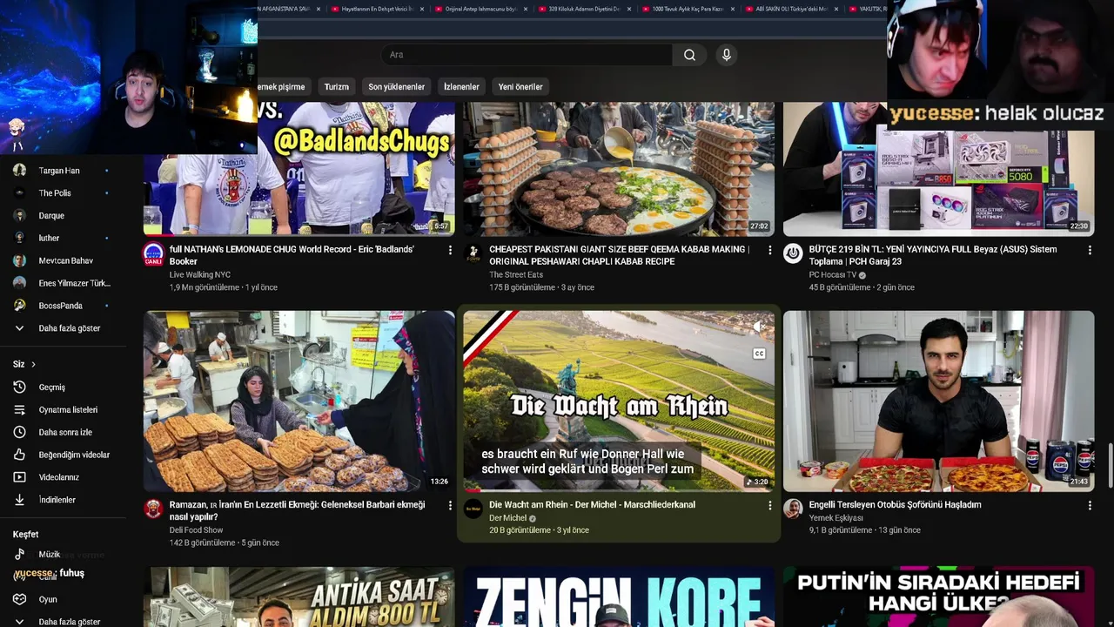Open Videolarınız in sidebar
This screenshot has width=1114, height=627.
click(x=59, y=477)
